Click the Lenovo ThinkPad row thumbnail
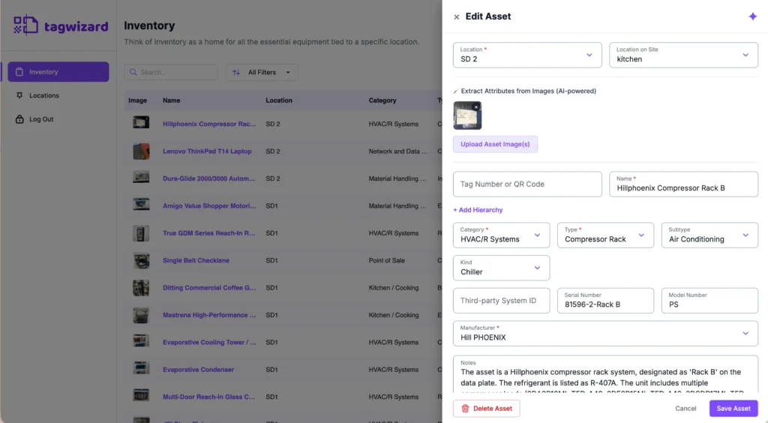This screenshot has height=423, width=768. coord(141,151)
